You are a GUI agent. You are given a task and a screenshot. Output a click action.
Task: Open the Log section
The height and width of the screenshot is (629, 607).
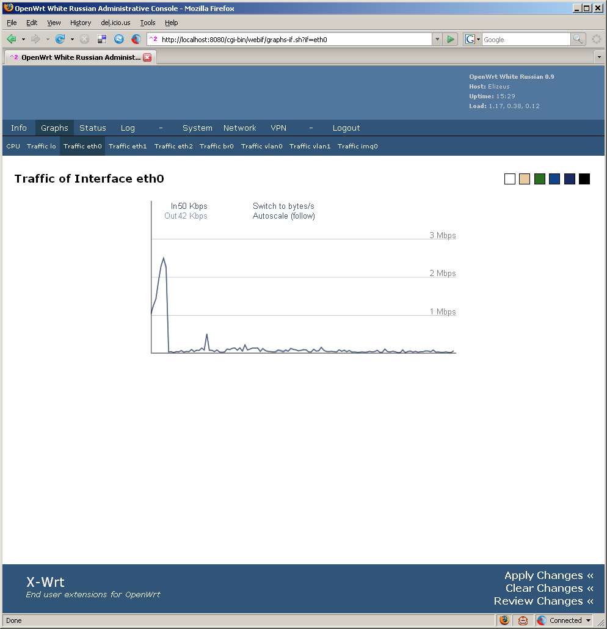coord(128,128)
